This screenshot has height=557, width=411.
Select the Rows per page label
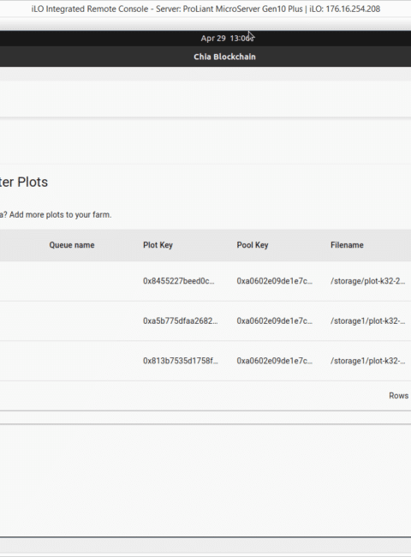[x=399, y=396]
